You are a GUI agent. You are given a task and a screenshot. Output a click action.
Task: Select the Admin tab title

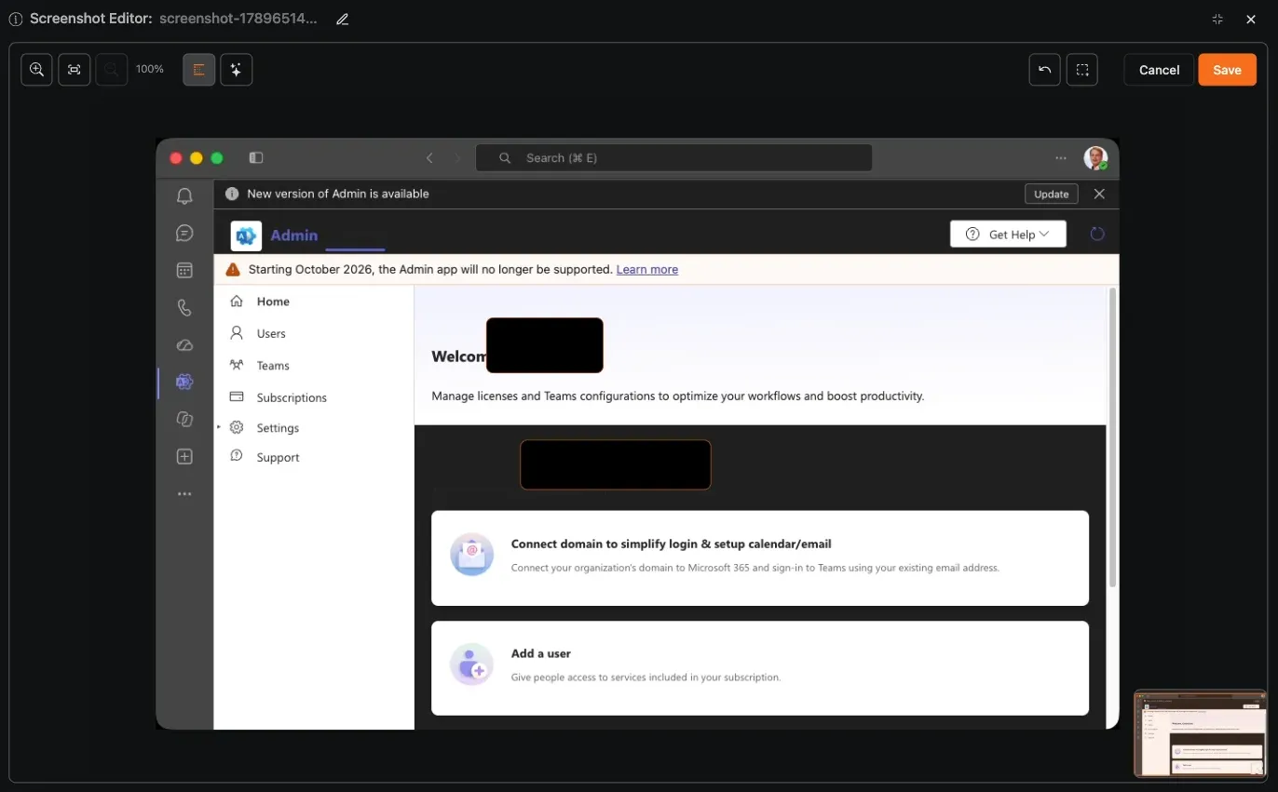(x=294, y=235)
